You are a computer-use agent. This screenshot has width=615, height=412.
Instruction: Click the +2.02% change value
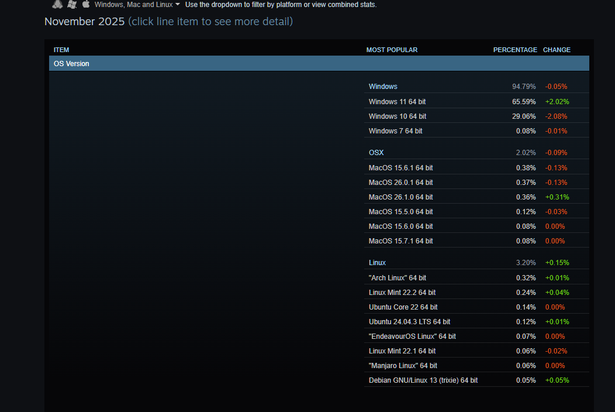(x=557, y=101)
